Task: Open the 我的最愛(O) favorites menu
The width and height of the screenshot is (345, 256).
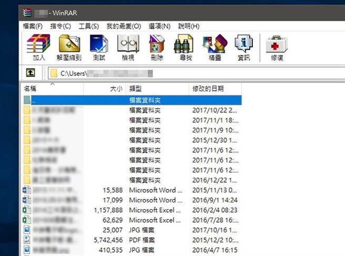Action: pyautogui.click(x=124, y=26)
